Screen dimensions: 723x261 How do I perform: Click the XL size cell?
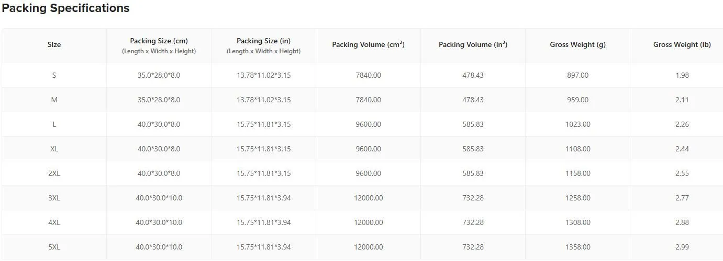54,149
